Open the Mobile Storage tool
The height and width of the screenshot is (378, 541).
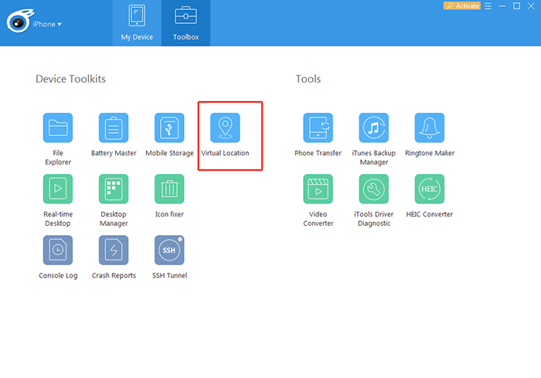(169, 128)
